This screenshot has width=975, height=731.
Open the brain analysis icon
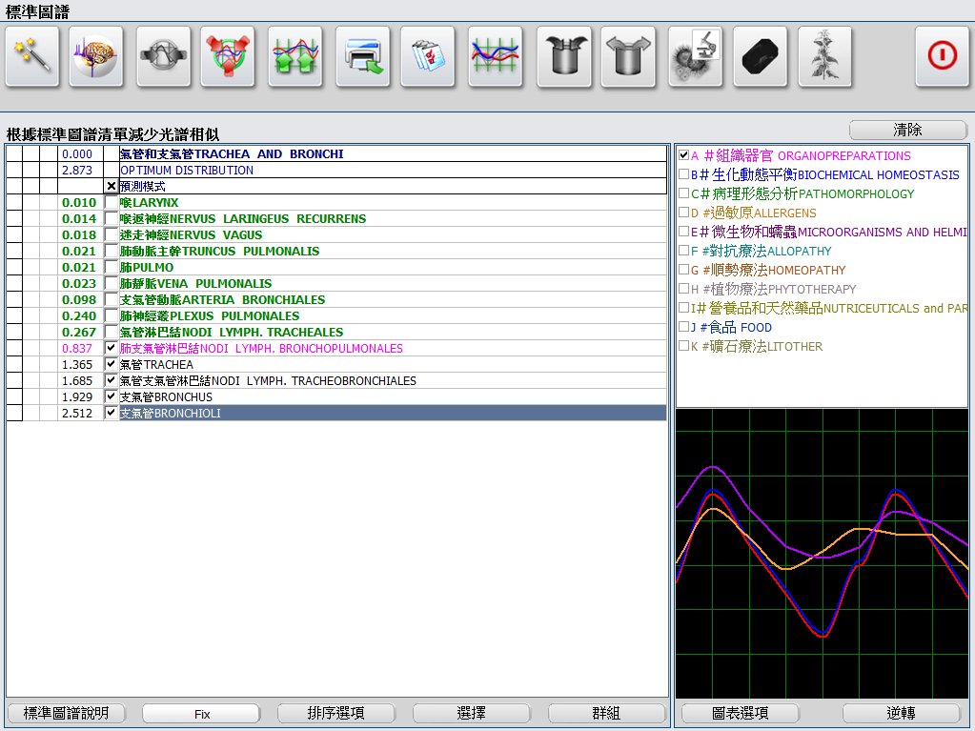click(96, 57)
